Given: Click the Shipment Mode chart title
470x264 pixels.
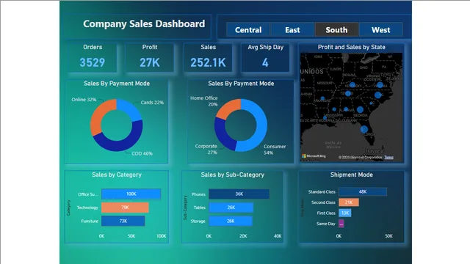Looking at the screenshot, I should coord(352,175).
